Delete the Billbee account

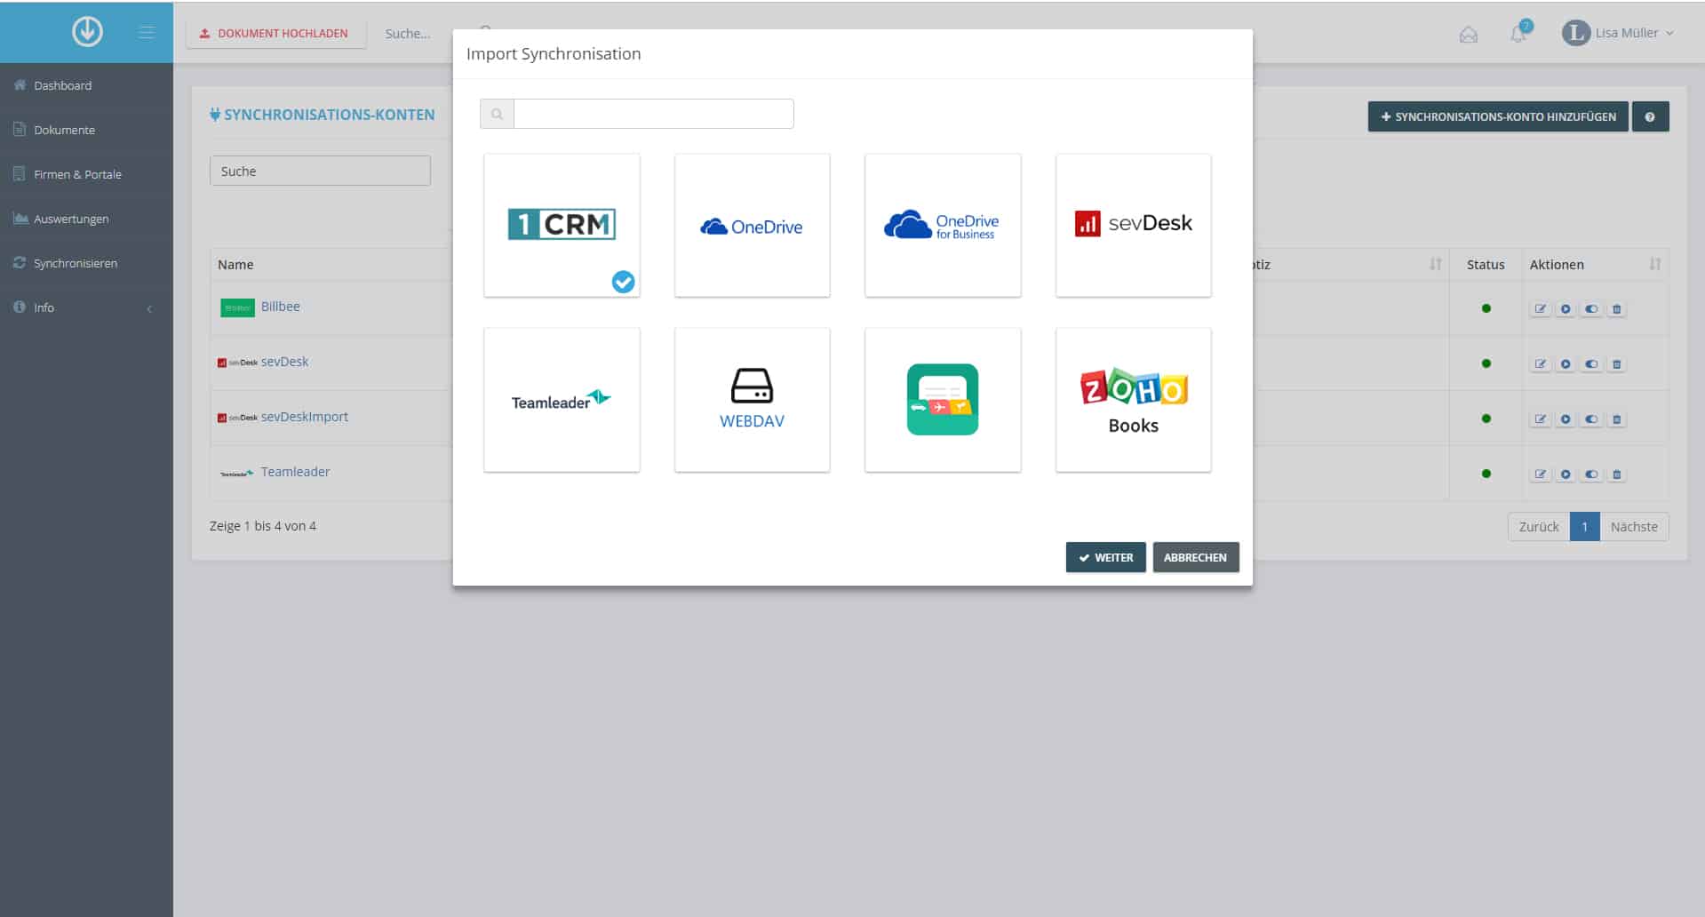[1617, 309]
